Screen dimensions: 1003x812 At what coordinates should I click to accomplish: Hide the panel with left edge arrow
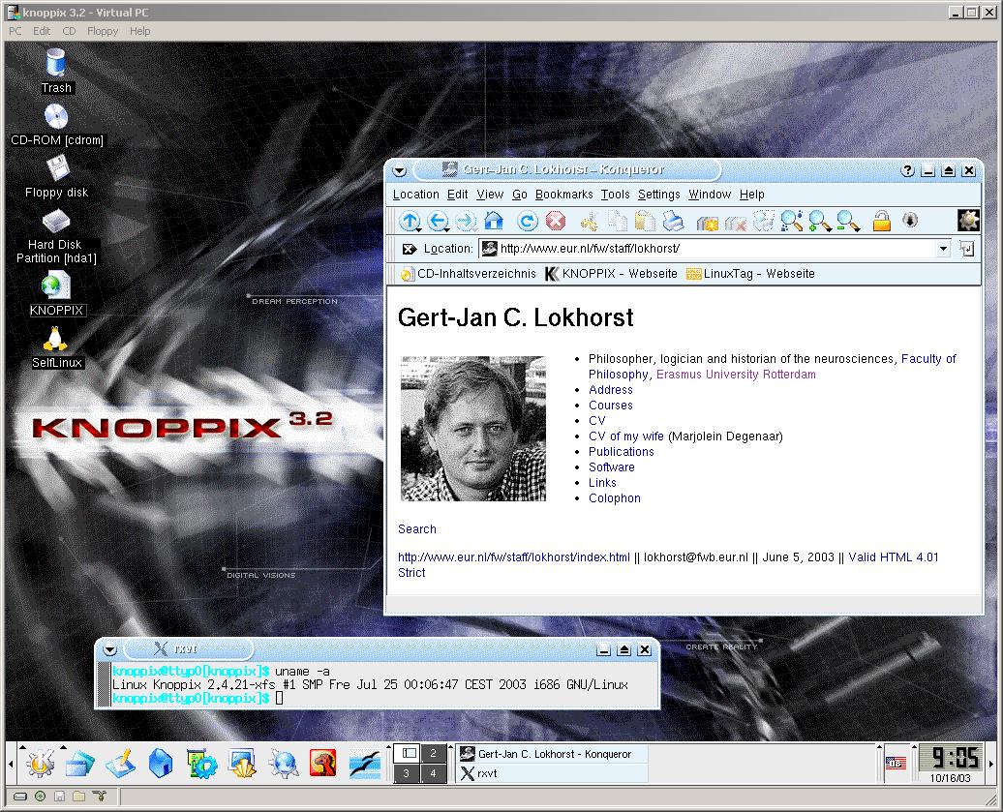11,764
